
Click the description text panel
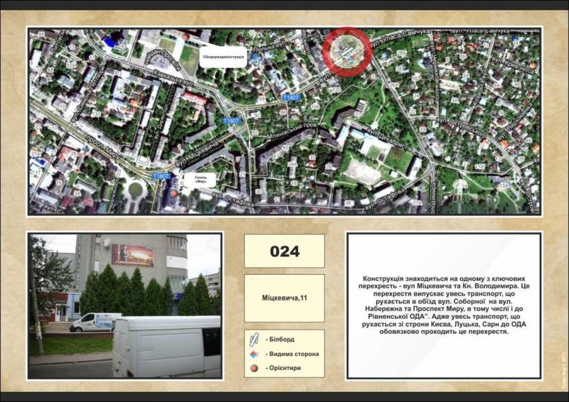[x=444, y=305]
